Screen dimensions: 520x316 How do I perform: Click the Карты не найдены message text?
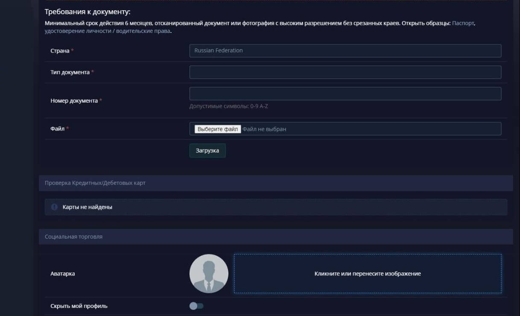(x=88, y=207)
